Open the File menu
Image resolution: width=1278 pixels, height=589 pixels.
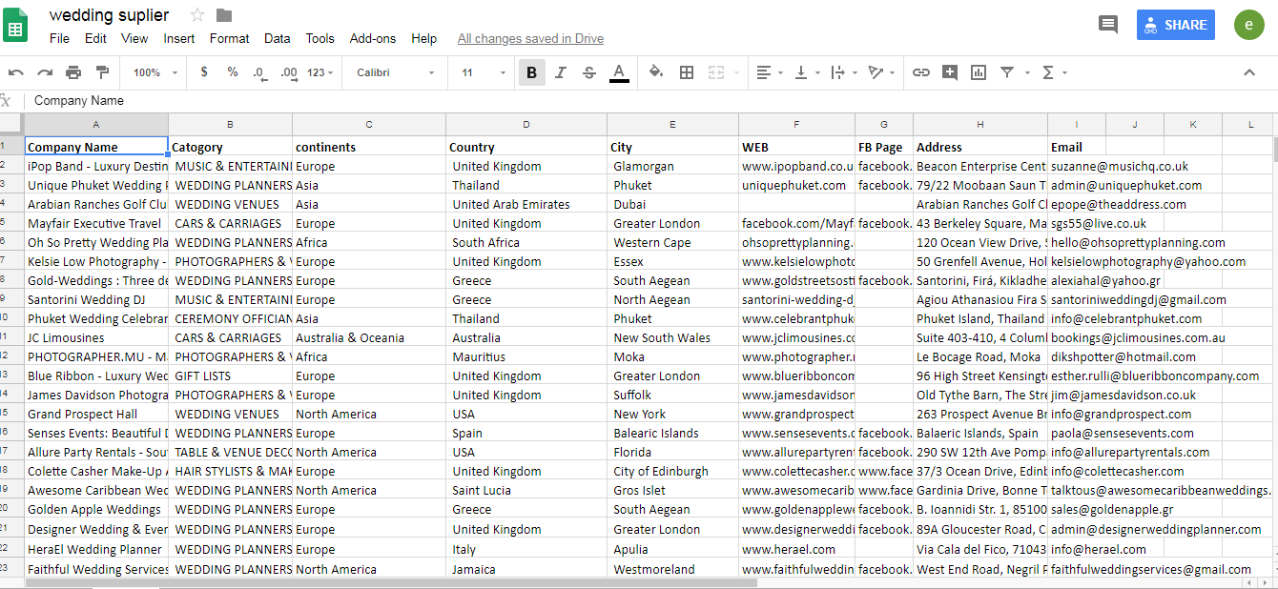[x=59, y=39]
